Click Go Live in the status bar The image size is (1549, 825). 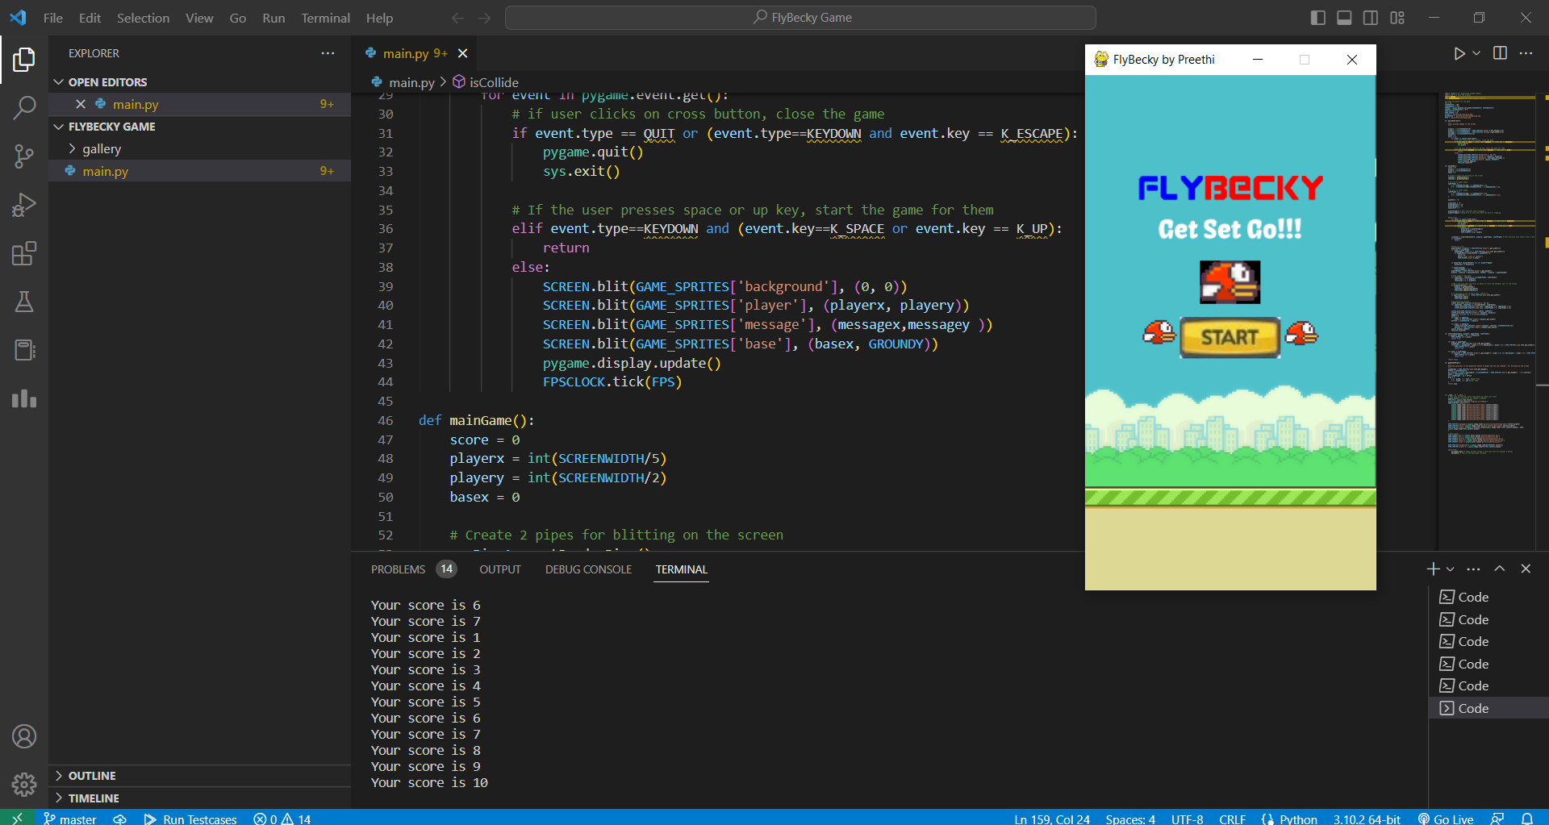coord(1446,819)
